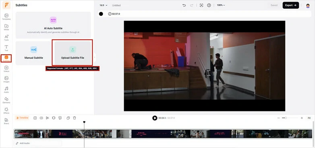Choose Manual Subtitle option
The height and width of the screenshot is (148, 315).
tap(33, 53)
